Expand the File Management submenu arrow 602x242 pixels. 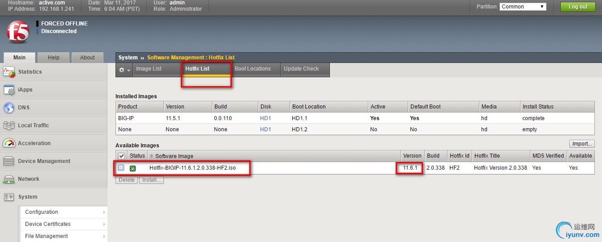click(x=104, y=237)
